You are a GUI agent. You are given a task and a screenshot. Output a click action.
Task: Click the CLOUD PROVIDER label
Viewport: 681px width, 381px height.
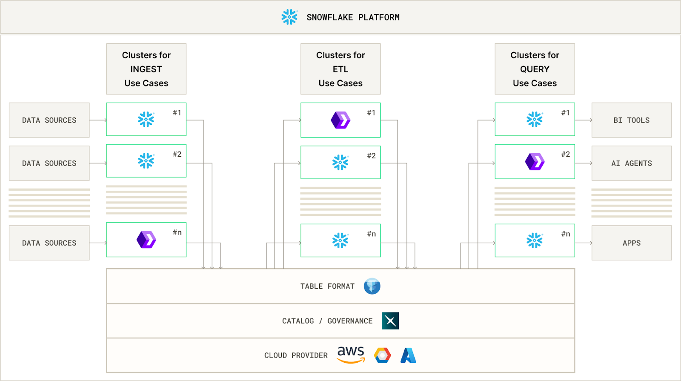[x=296, y=355]
